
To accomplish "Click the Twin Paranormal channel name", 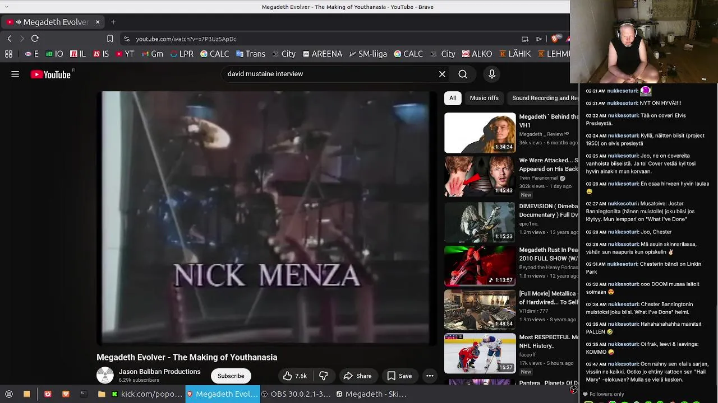I will (538, 178).
